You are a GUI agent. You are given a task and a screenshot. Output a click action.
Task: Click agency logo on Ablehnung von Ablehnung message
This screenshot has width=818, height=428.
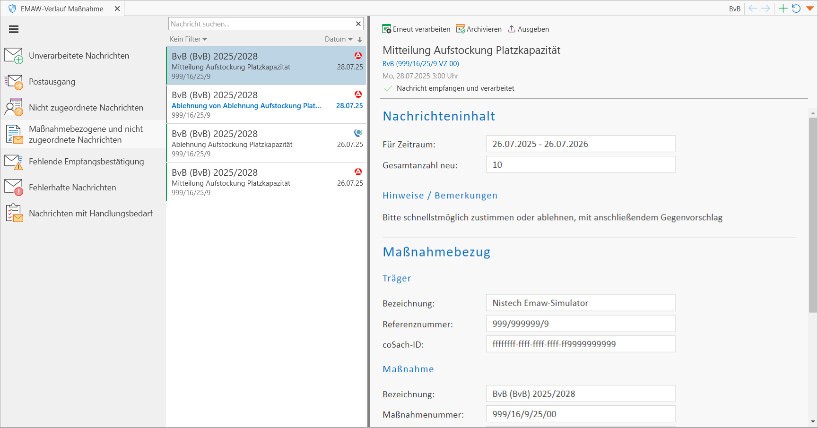[358, 94]
